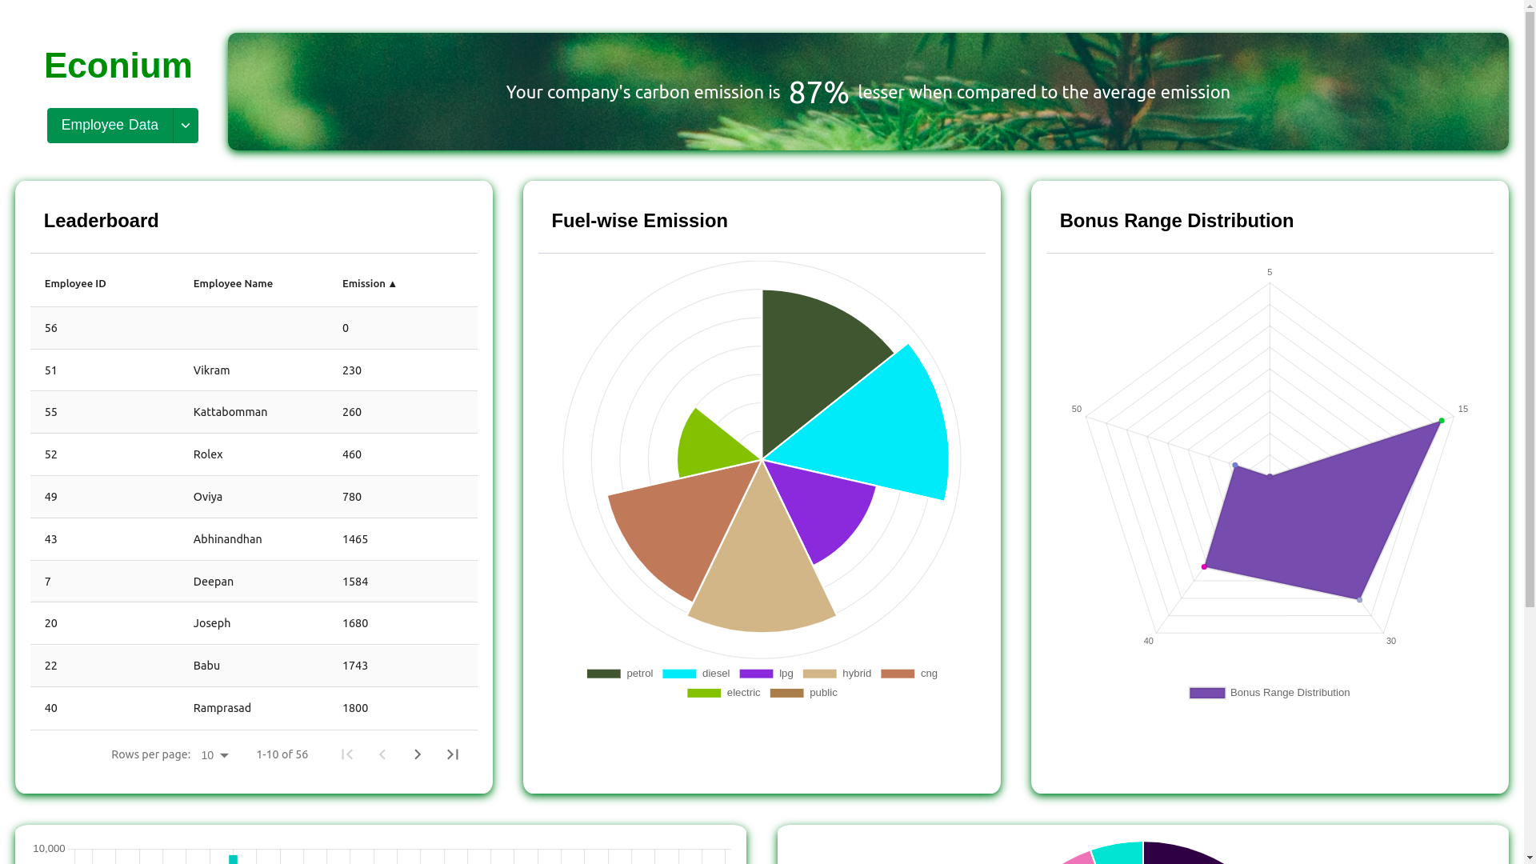Click the Econium logo title
This screenshot has height=864, width=1536.
tap(118, 66)
